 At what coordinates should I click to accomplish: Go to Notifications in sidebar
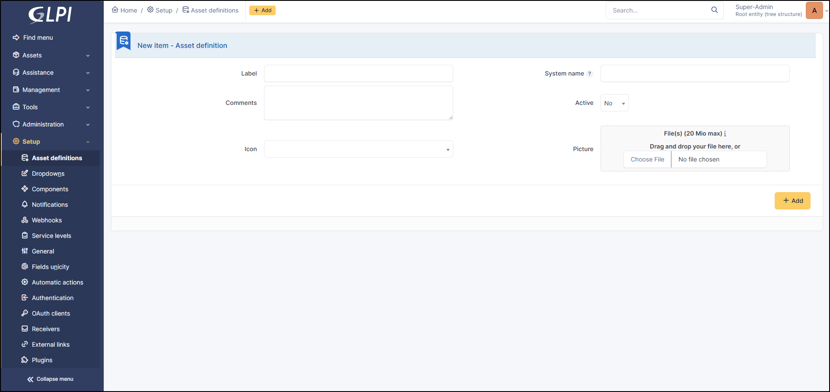coord(50,205)
